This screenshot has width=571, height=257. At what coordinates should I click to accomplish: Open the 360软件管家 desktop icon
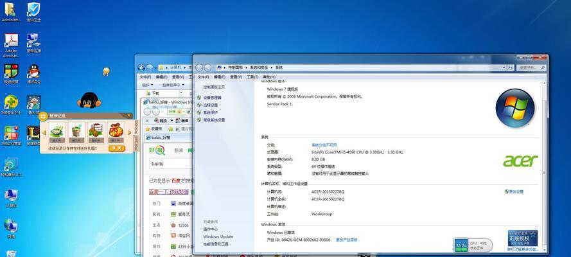(x=11, y=136)
